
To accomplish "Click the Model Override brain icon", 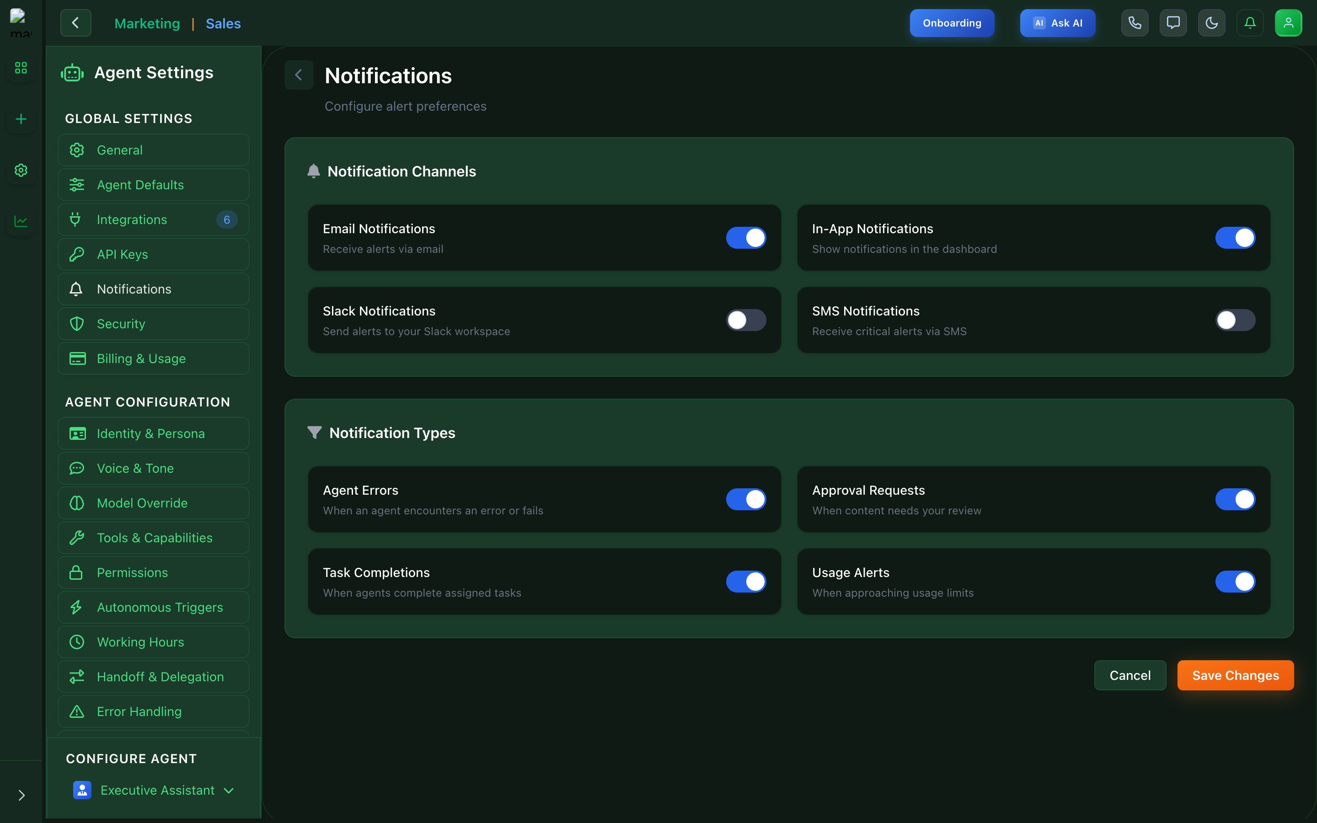I will point(77,503).
